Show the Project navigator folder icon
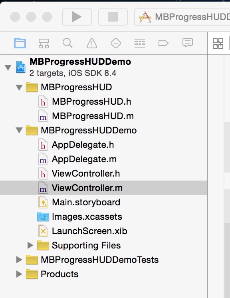This screenshot has width=230, height=298. (20, 43)
